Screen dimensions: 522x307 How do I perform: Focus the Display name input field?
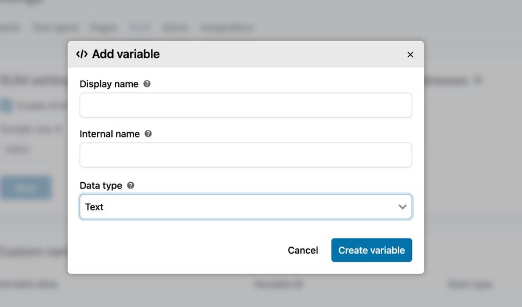(246, 105)
